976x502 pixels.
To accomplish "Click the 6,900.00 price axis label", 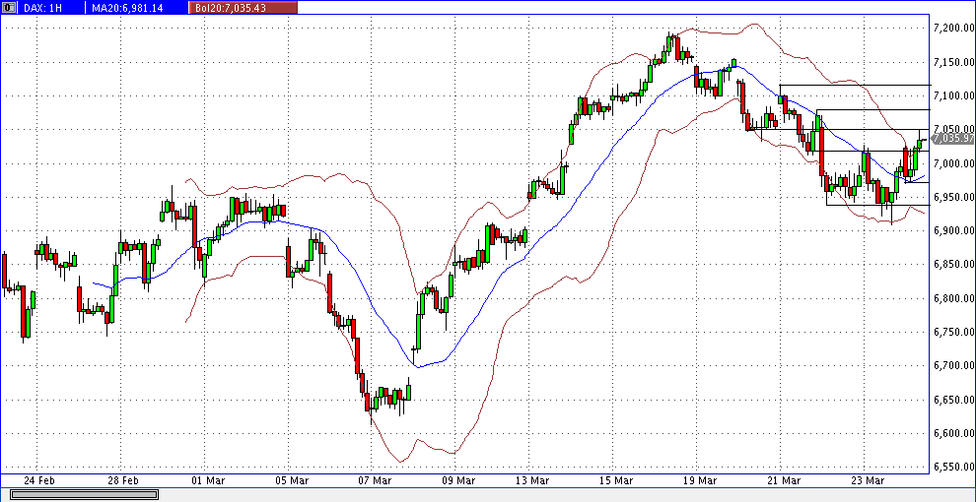I will 953,230.
